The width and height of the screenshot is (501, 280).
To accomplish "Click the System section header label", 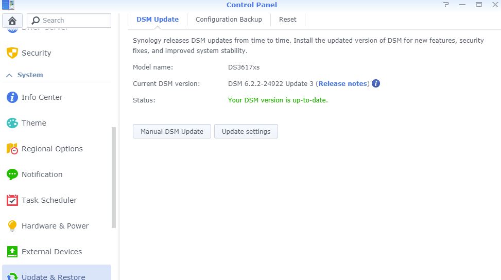I will (x=30, y=75).
